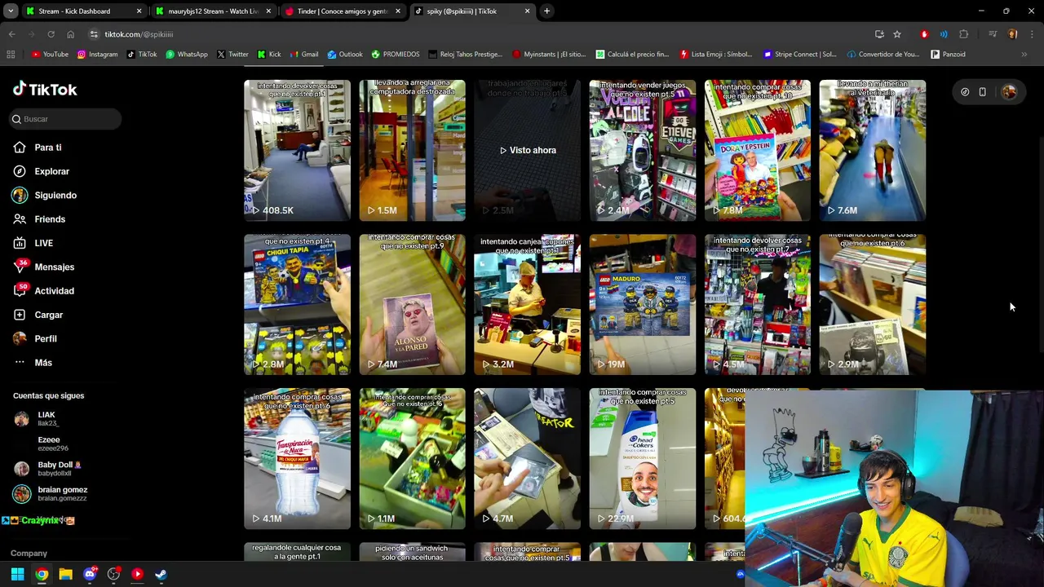Screen dimensions: 1044x587
Task: Show more bookmarks chevron
Action: [x=1024, y=55]
